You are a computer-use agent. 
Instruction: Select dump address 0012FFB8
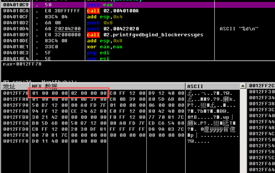click(16, 117)
